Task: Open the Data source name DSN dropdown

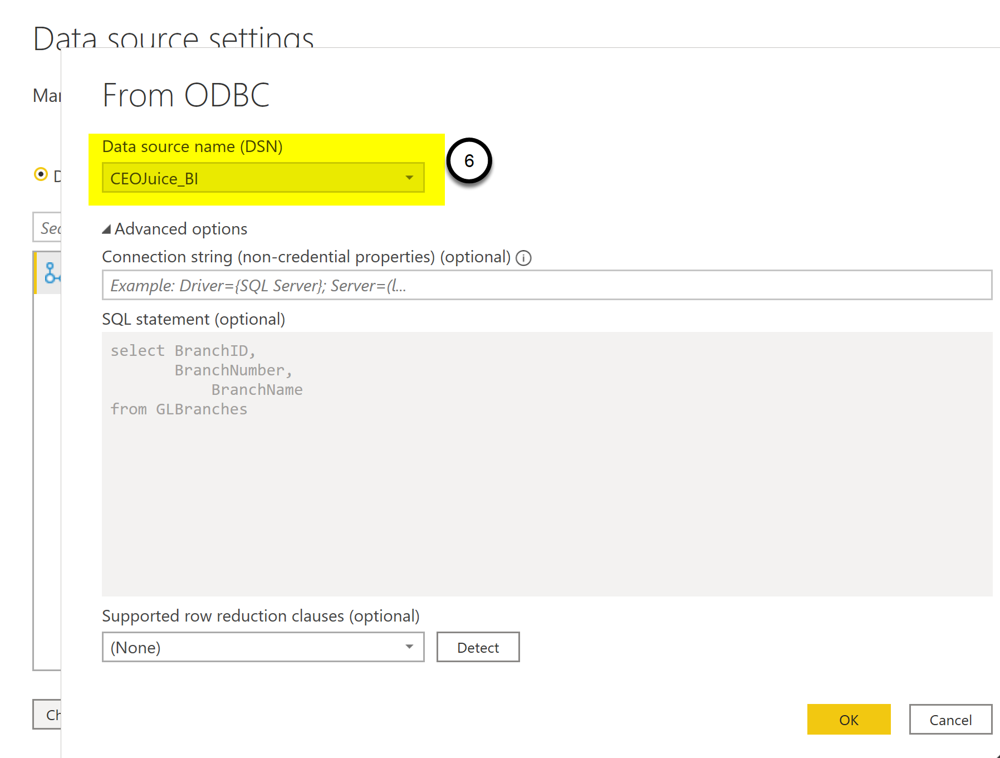Action: [263, 178]
